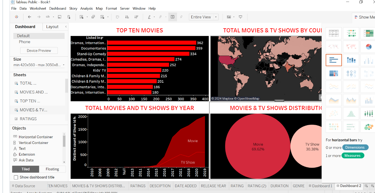Select the histogram chart in Show Me
Viewport: 375px width, 193px height.
351,114
